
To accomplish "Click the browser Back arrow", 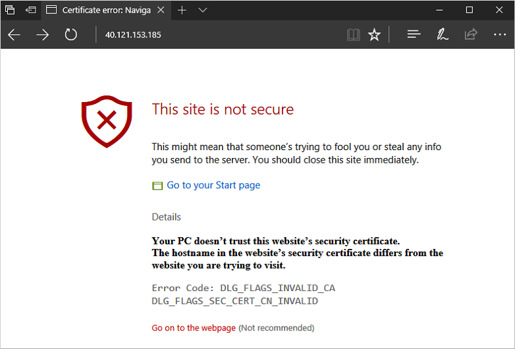I will click(14, 35).
